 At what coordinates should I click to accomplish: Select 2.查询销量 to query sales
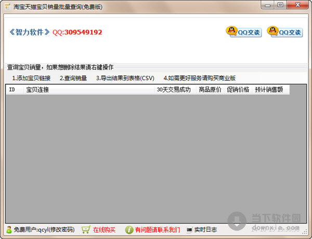pos(73,78)
